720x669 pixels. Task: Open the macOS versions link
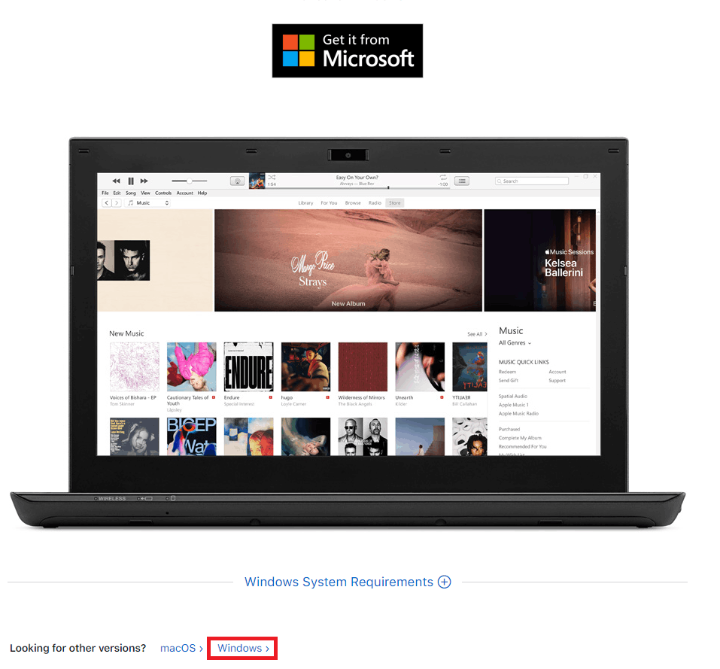181,648
